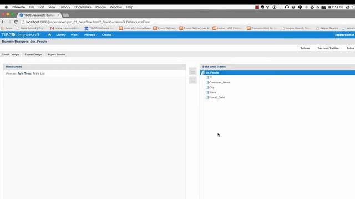Click the TIBCO Jaspersoft logo

(x=21, y=35)
